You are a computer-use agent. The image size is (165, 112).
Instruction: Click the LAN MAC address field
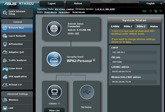tap(134, 72)
